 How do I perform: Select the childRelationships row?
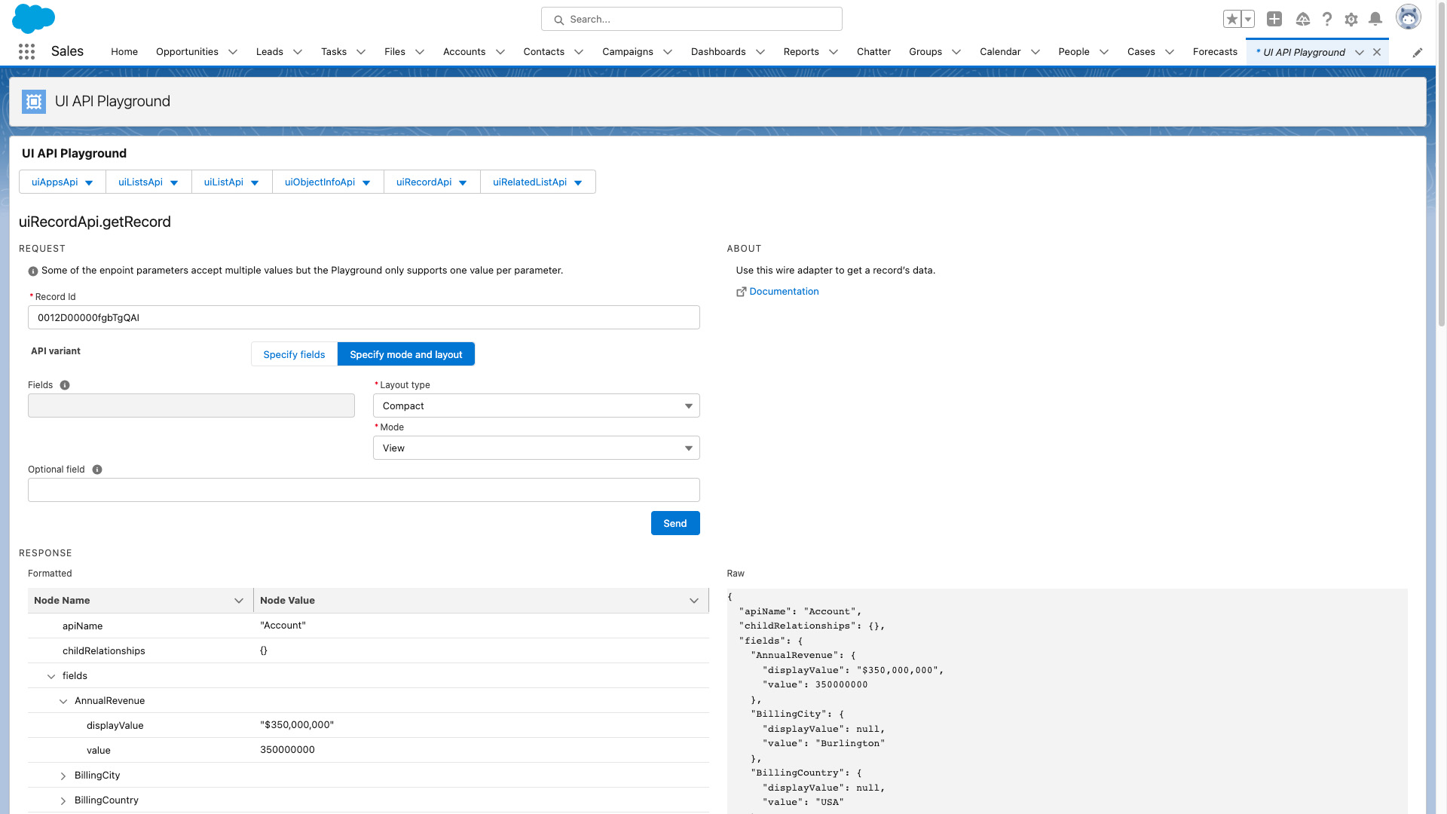(x=368, y=650)
